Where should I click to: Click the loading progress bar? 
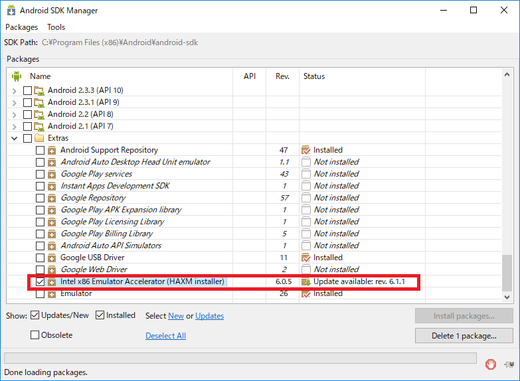(240, 358)
